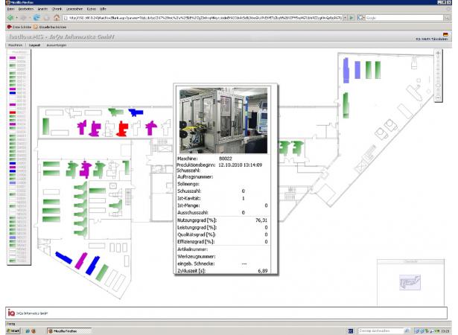This screenshot has height=335, width=458.
Task: Reload the page with the refresh icon
Action: pyautogui.click(x=35, y=16)
